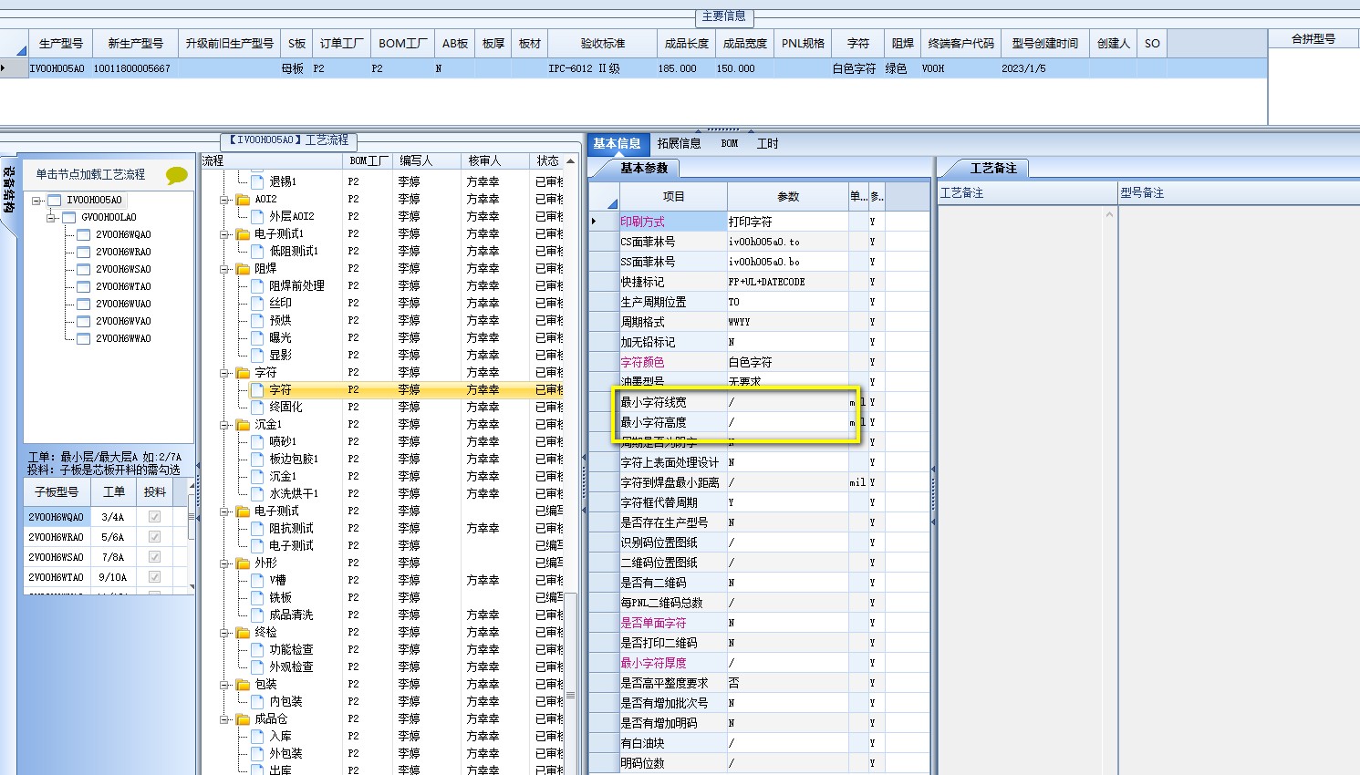1360x775 pixels.
Task: Click the 水洗烘干1 document icon
Action: (x=257, y=493)
